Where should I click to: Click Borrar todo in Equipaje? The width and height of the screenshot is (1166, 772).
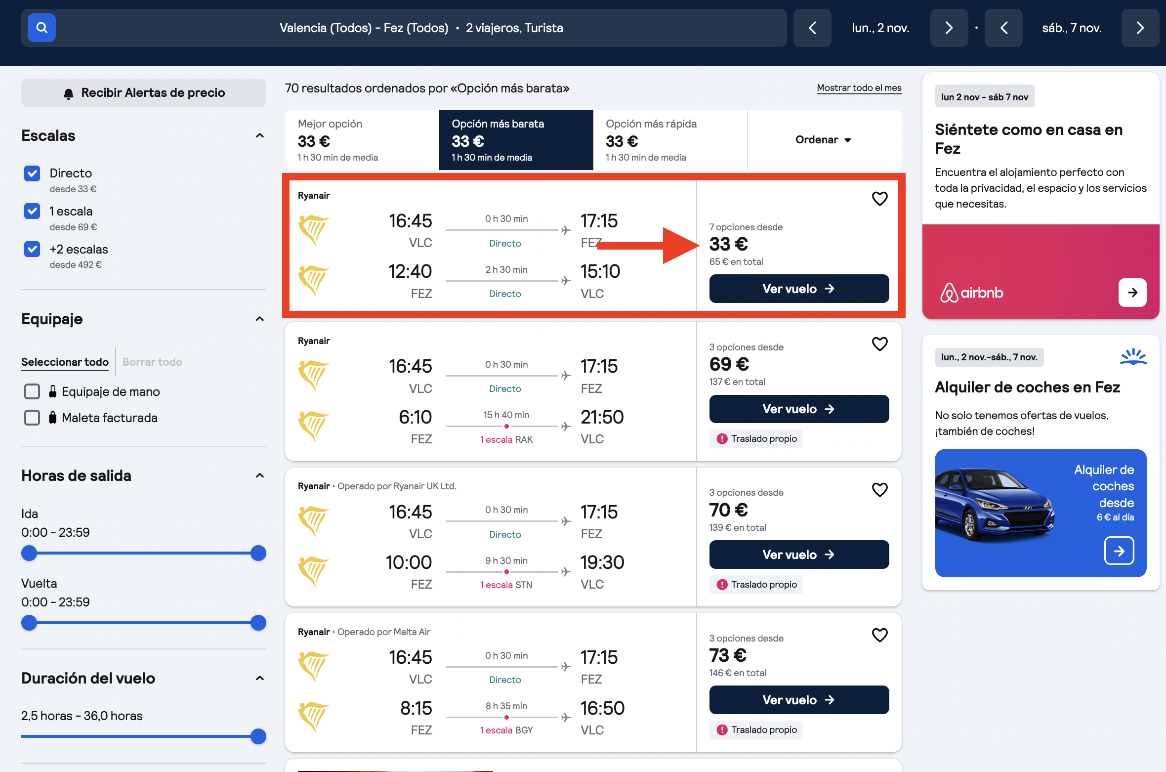tap(152, 362)
